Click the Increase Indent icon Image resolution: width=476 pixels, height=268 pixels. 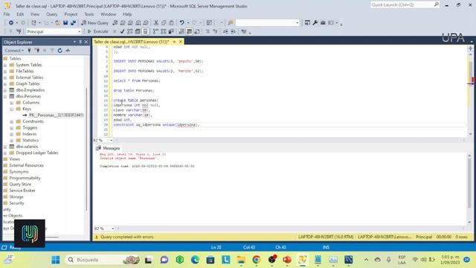[x=233, y=31]
